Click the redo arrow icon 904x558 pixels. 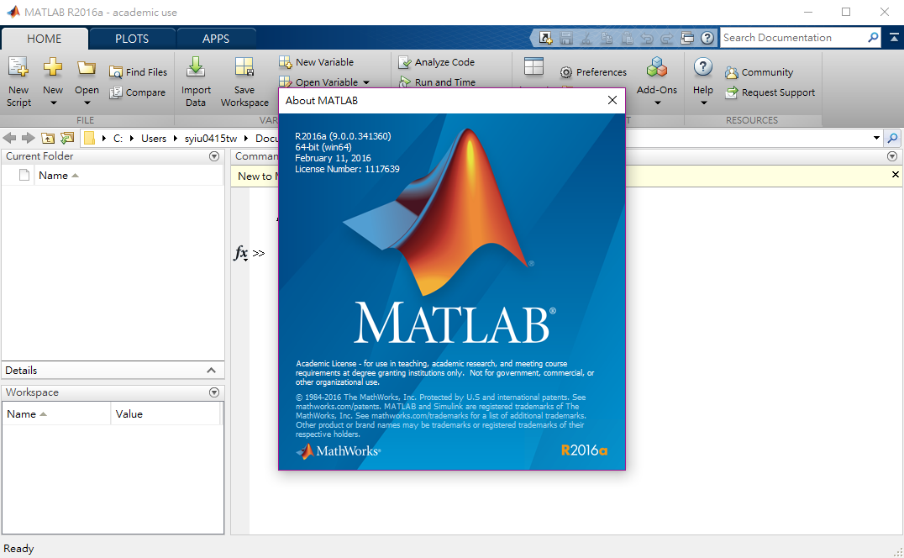pos(667,38)
